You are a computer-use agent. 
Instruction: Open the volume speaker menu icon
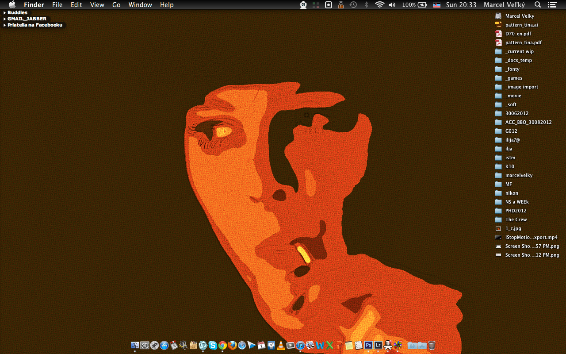tap(392, 5)
